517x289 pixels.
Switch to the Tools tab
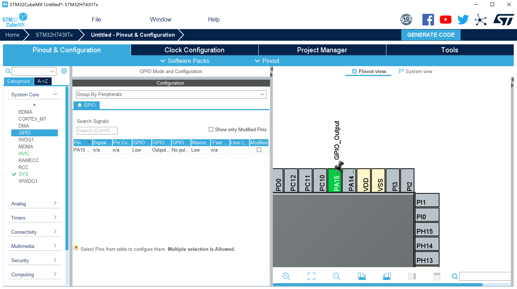tap(450, 50)
